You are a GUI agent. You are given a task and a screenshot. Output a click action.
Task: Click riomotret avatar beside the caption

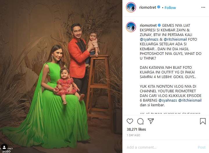click(x=131, y=27)
